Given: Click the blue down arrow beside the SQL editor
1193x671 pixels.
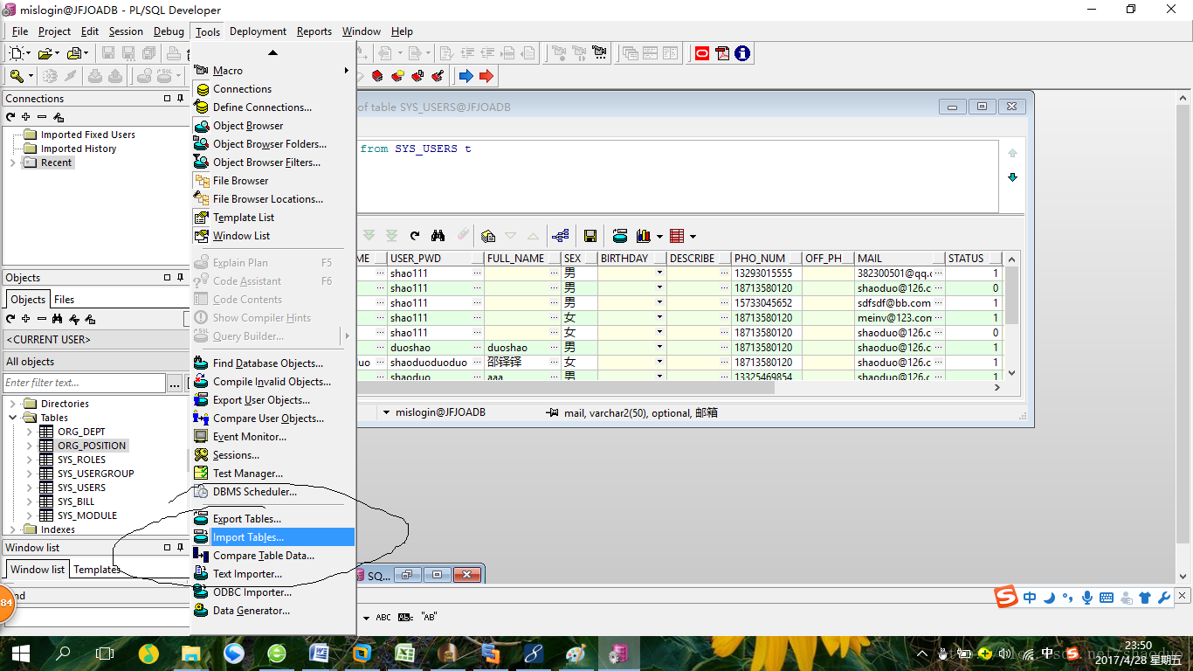Looking at the screenshot, I should [1012, 177].
